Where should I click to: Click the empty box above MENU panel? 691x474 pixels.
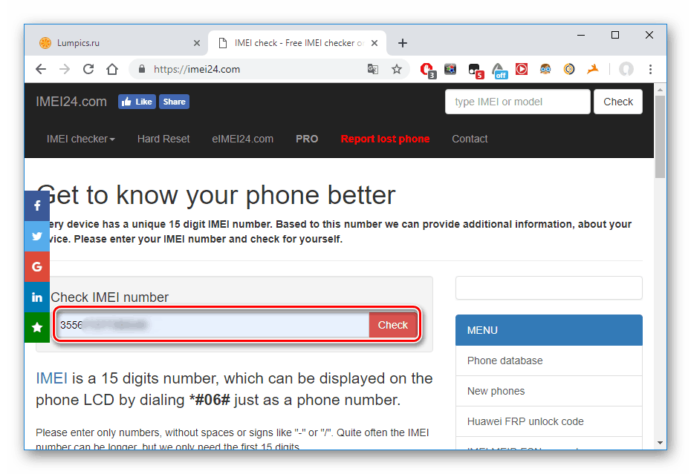tap(549, 288)
